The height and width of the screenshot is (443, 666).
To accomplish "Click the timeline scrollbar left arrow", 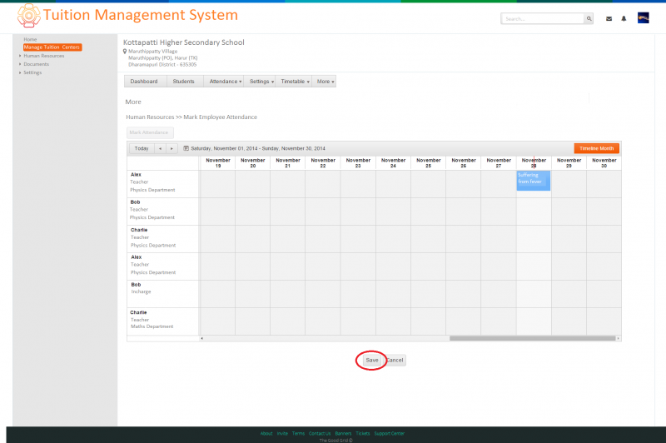I will 201,339.
